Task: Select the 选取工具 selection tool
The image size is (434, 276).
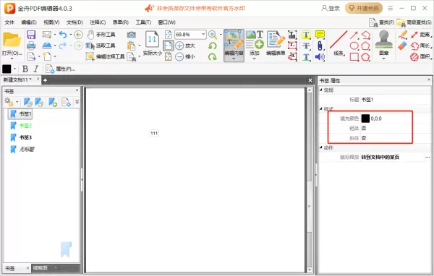Action: pyautogui.click(x=101, y=46)
